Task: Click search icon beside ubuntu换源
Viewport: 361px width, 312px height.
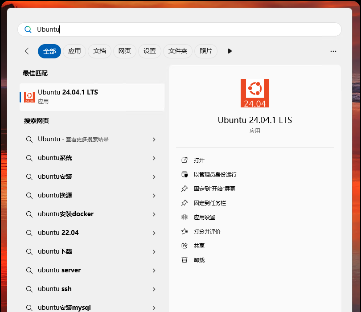Action: pos(29,196)
